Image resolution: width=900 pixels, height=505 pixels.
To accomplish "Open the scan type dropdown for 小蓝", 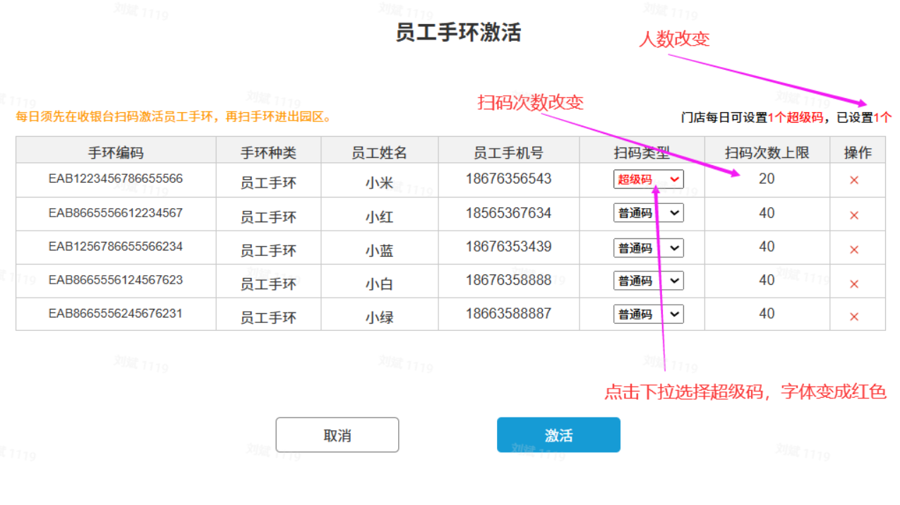I will (x=648, y=248).
